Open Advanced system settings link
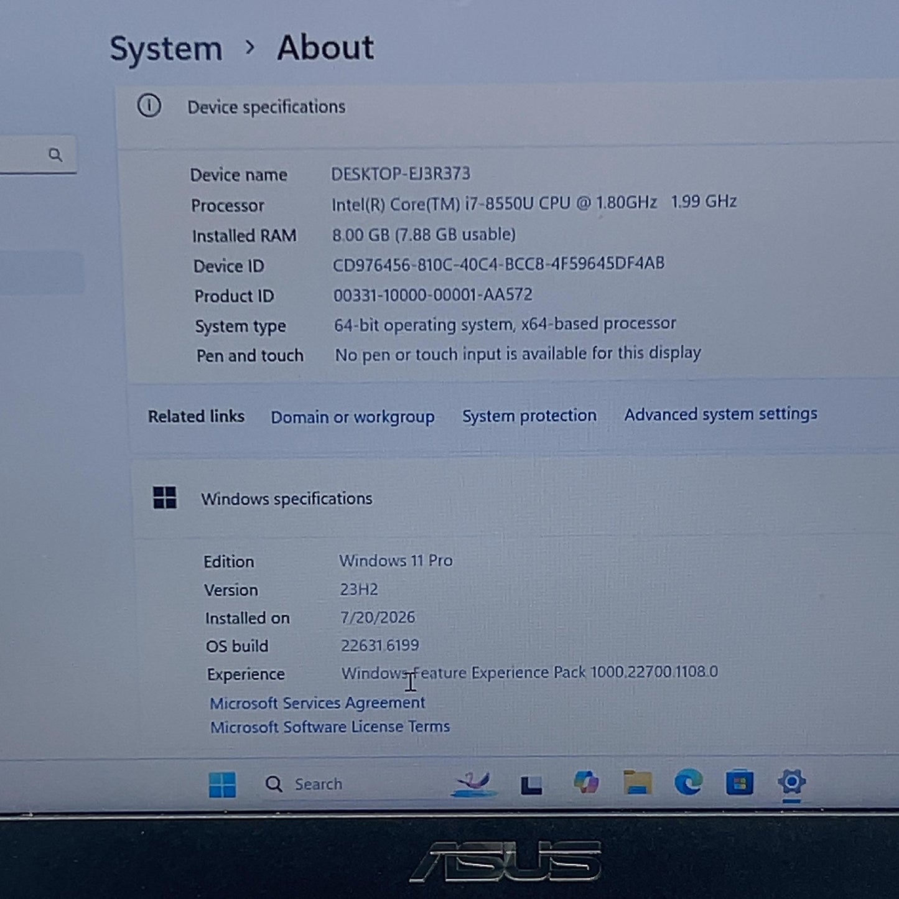The width and height of the screenshot is (899, 899). (x=721, y=414)
